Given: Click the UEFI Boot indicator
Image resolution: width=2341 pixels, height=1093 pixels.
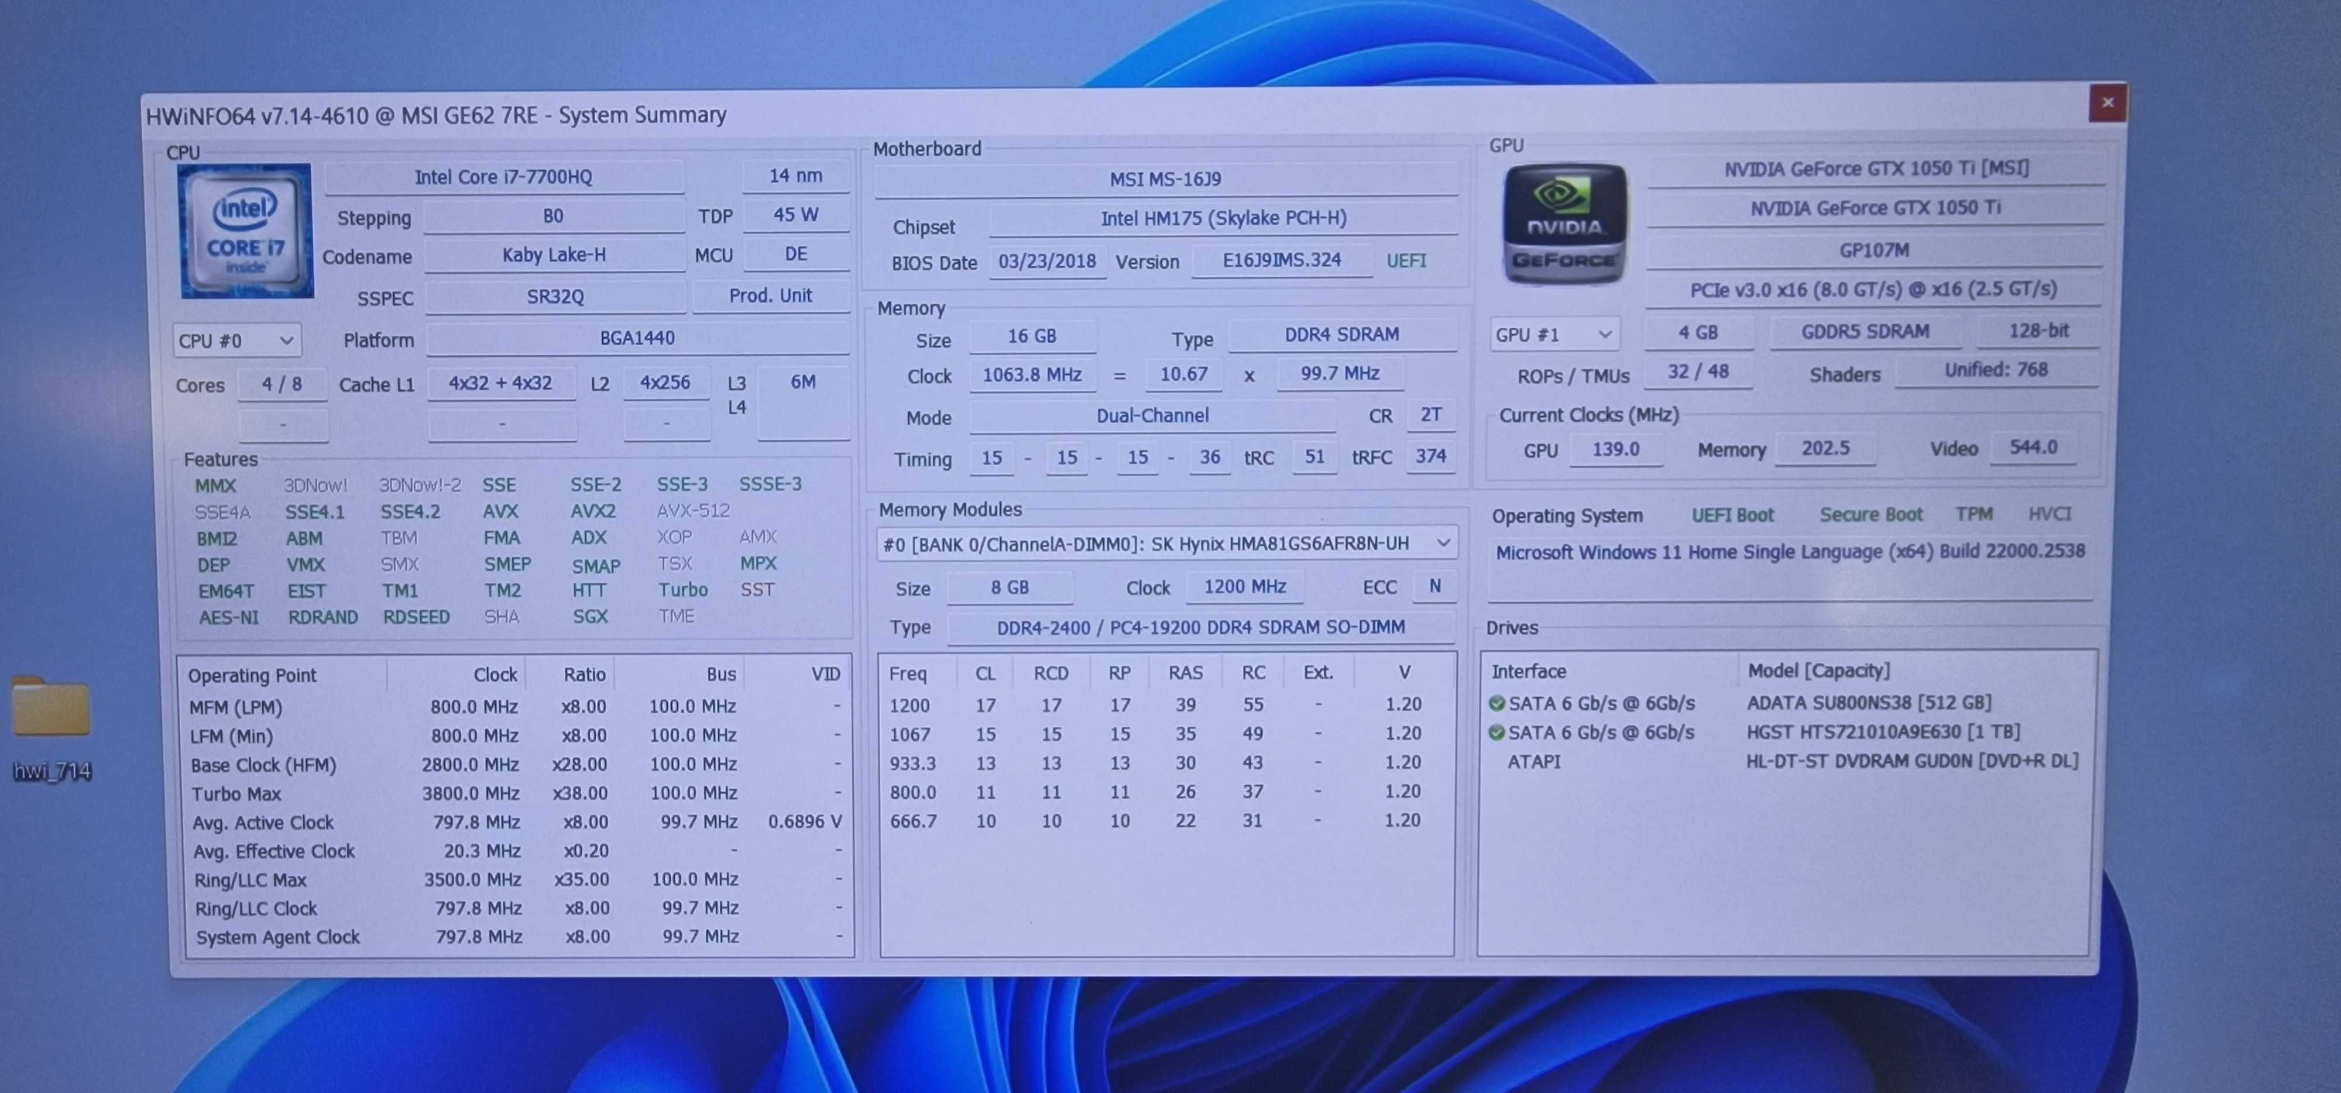Looking at the screenshot, I should 1732,515.
